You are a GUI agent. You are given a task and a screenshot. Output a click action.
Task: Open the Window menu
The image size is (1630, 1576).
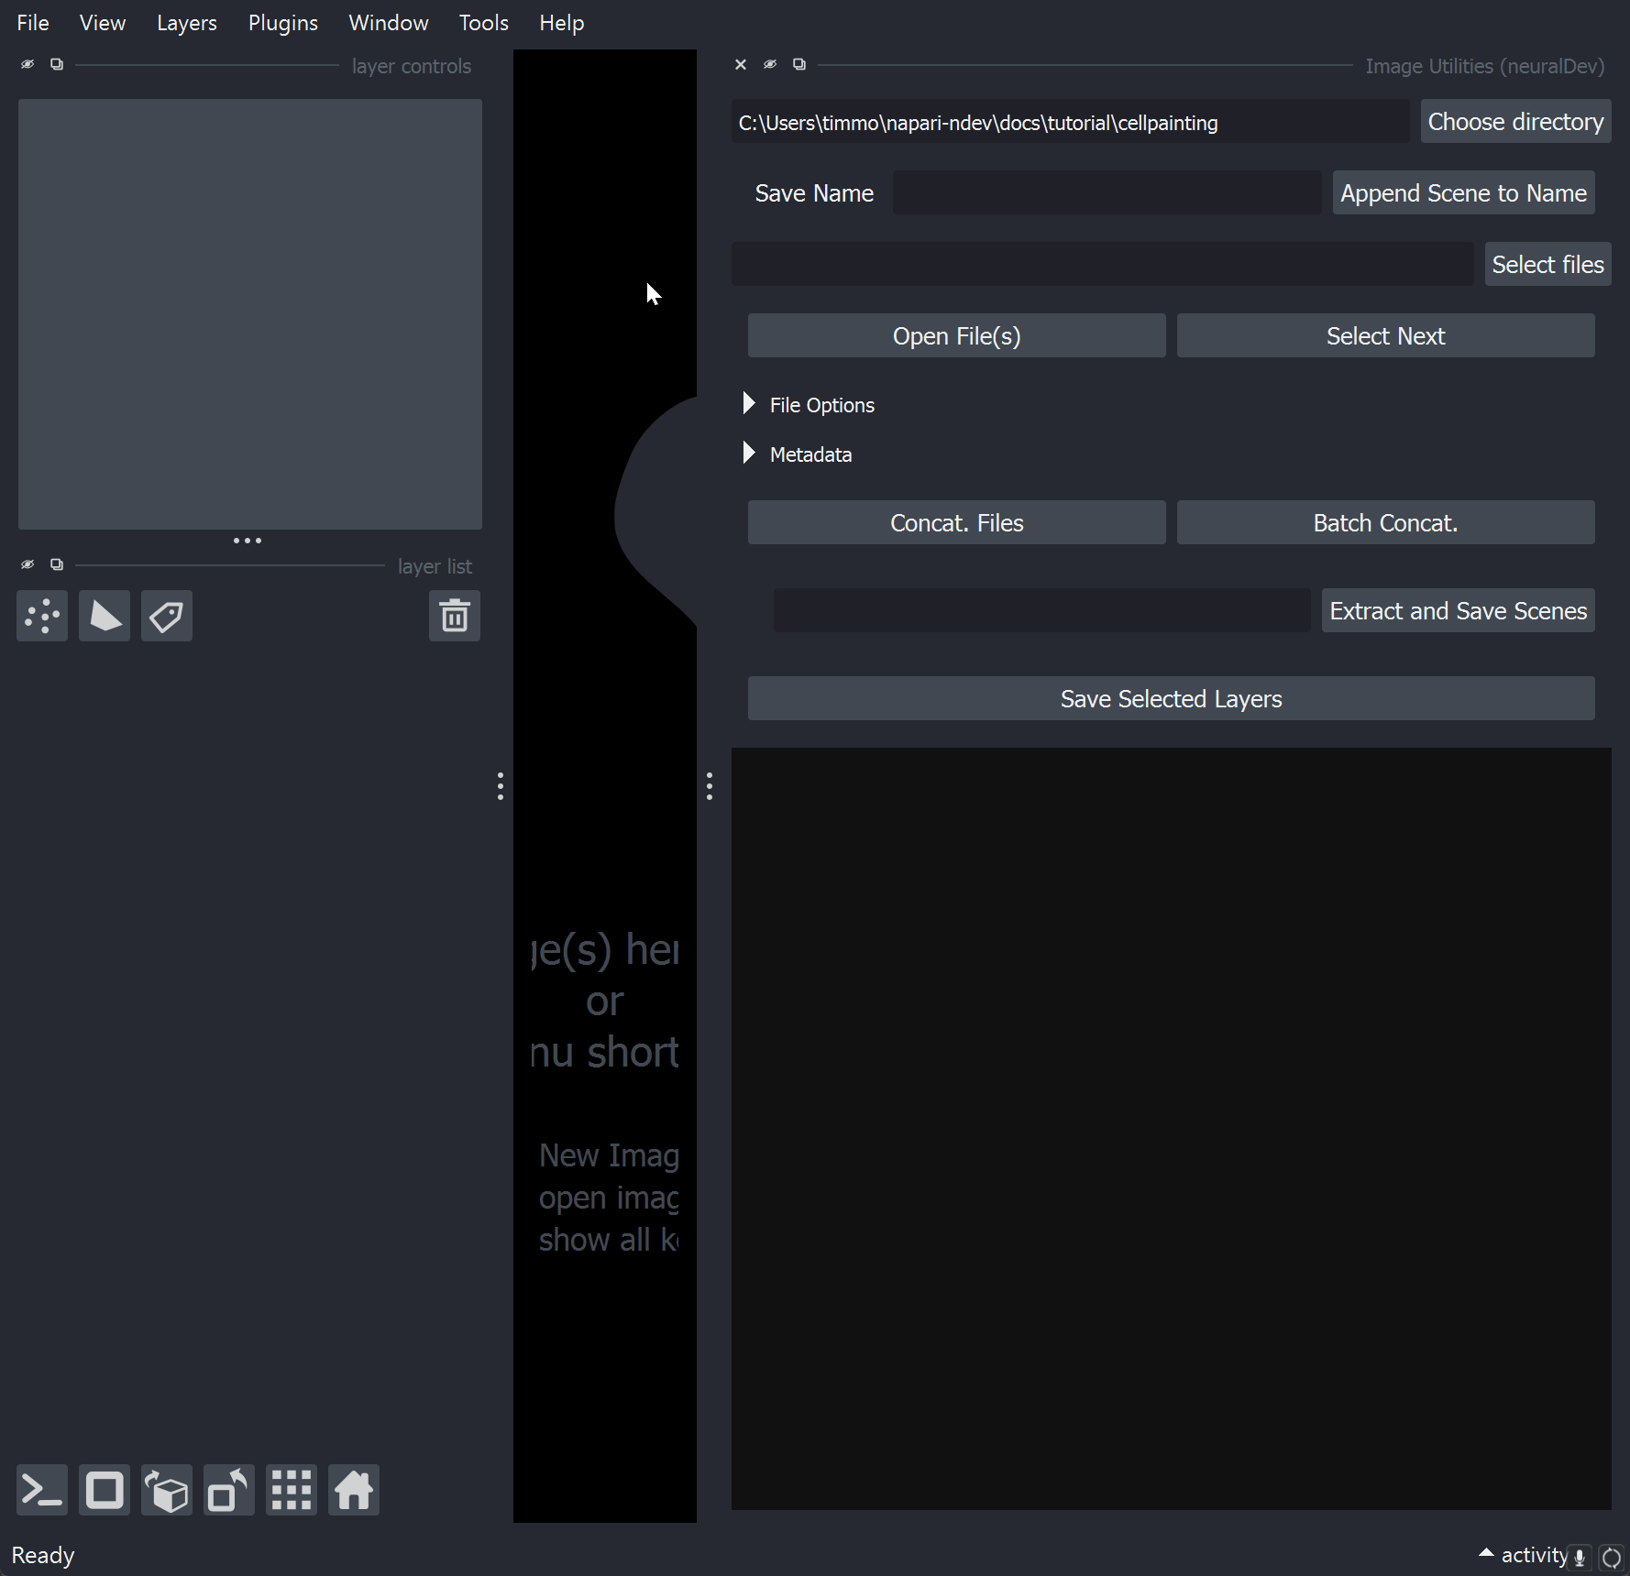(x=389, y=23)
